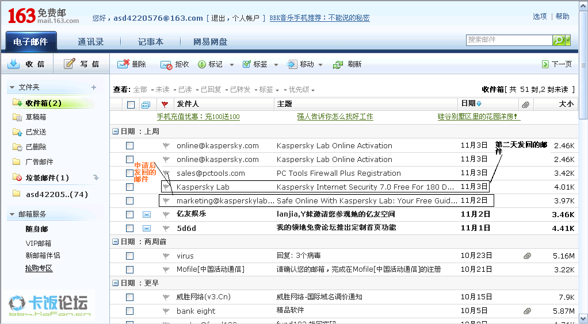588x324 pixels.
Task: Open the search options dropdown arrow
Action: coord(568,40)
